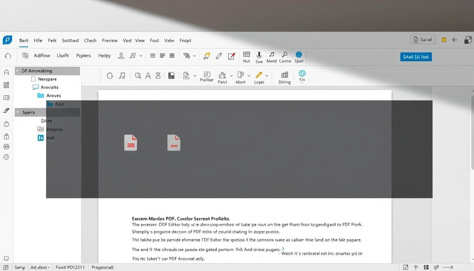The width and height of the screenshot is (474, 271).
Task: Click the yellow highlighter Loges icon
Action: pos(259,75)
